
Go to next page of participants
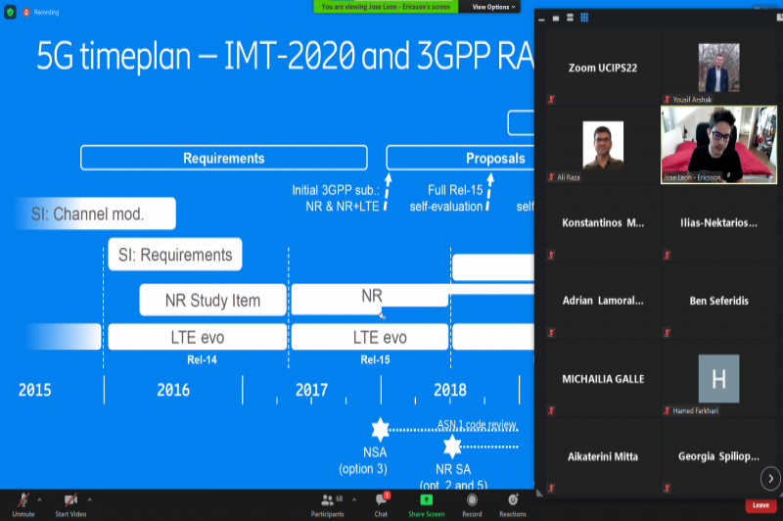[769, 477]
